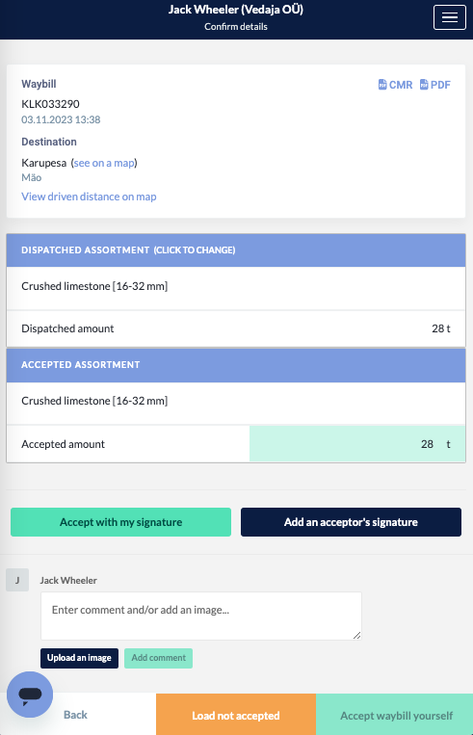This screenshot has height=735, width=473.
Task: Open the chat bubble widget
Action: click(x=30, y=695)
